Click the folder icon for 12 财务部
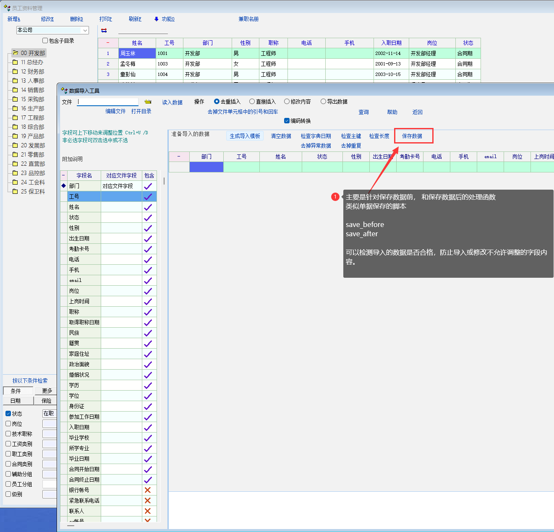 click(15, 71)
